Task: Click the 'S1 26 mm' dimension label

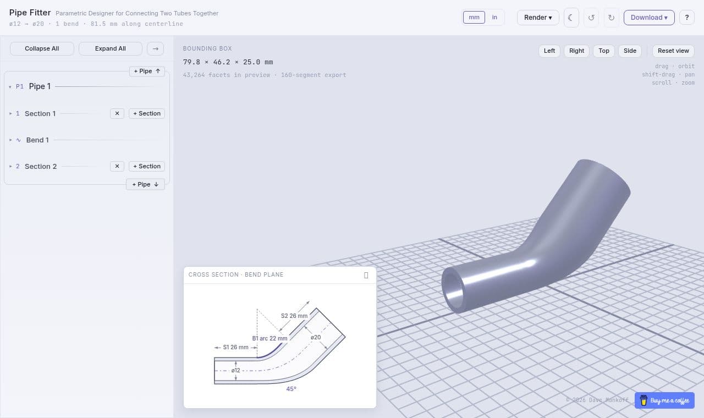Action: 235,348
